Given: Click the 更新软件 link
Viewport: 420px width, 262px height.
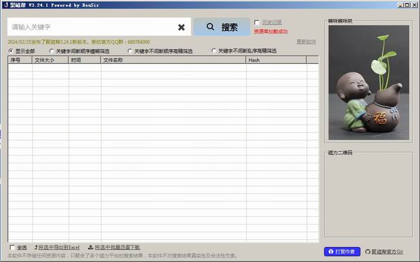Looking at the screenshot, I should tap(306, 42).
